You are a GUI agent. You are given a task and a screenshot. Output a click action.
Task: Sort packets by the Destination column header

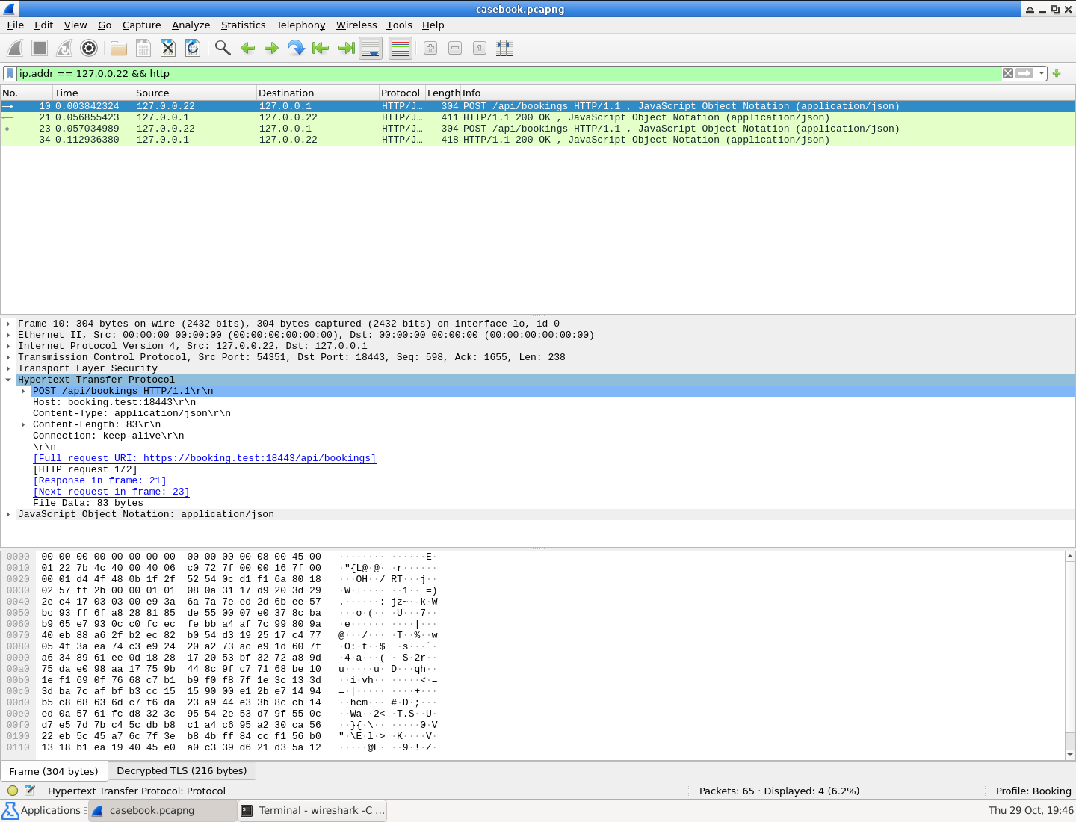pos(317,93)
